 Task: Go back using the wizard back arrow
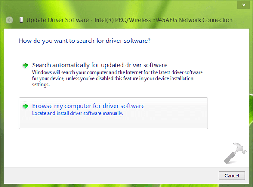tap(9, 20)
